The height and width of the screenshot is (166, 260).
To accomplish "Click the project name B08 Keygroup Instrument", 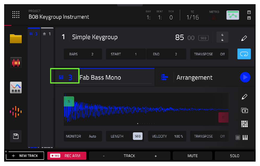I will click(x=59, y=17).
